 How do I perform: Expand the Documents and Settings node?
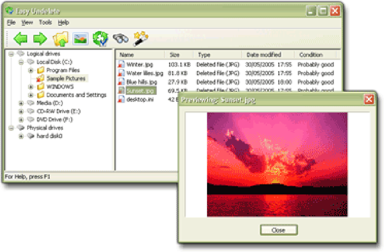pyautogui.click(x=31, y=95)
